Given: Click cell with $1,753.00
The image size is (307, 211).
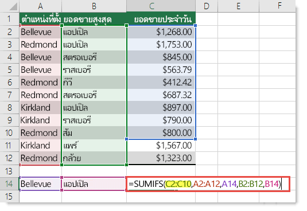Looking at the screenshot, I should 161,45.
